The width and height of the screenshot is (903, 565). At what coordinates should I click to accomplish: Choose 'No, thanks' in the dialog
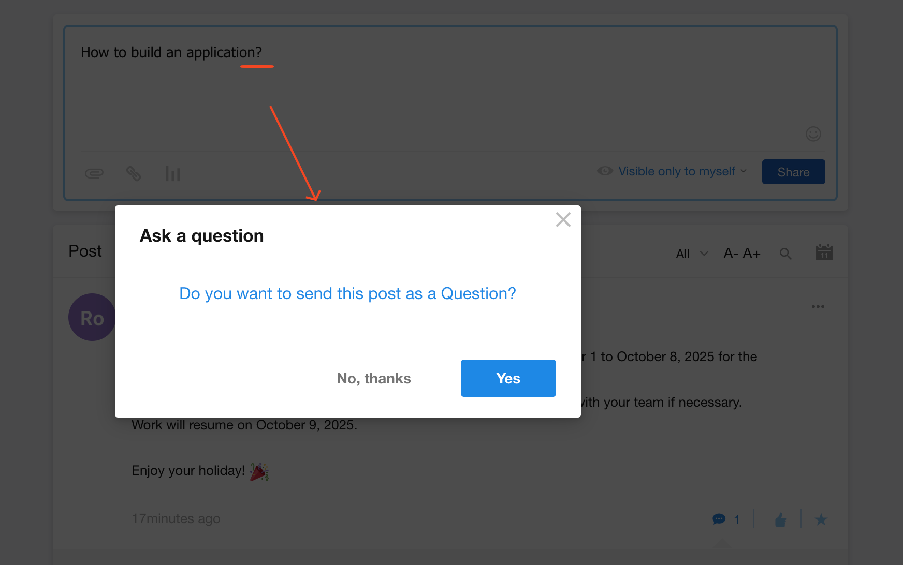pyautogui.click(x=373, y=378)
